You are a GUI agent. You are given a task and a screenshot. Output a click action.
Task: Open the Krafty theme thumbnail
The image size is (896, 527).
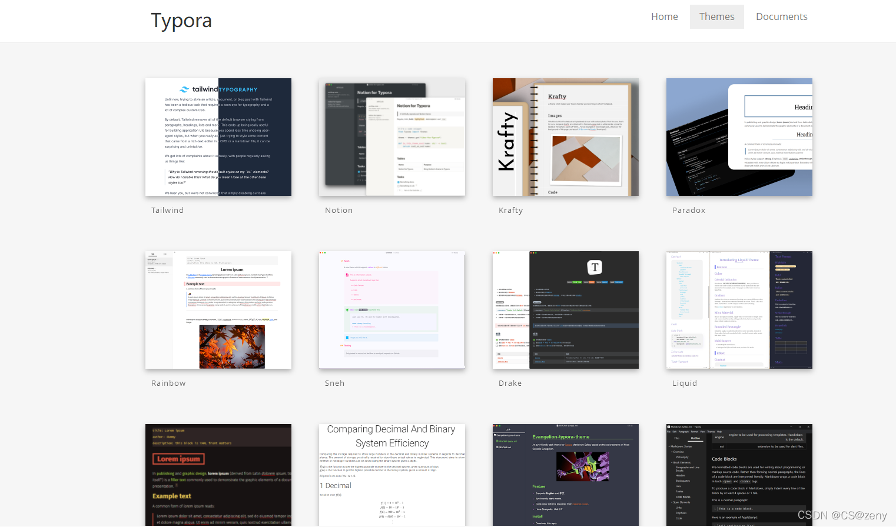566,137
